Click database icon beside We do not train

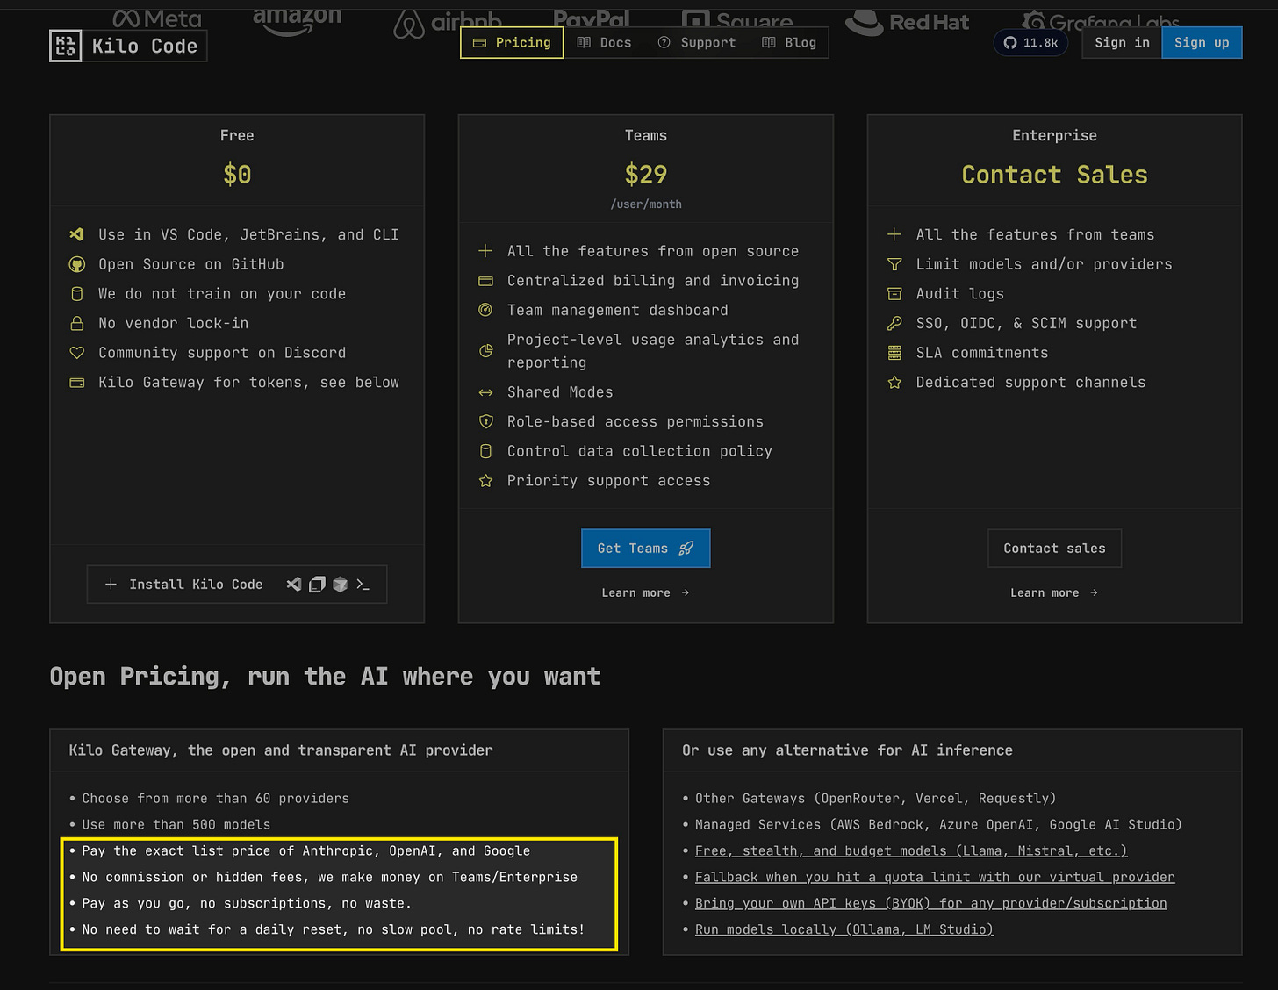coord(77,293)
